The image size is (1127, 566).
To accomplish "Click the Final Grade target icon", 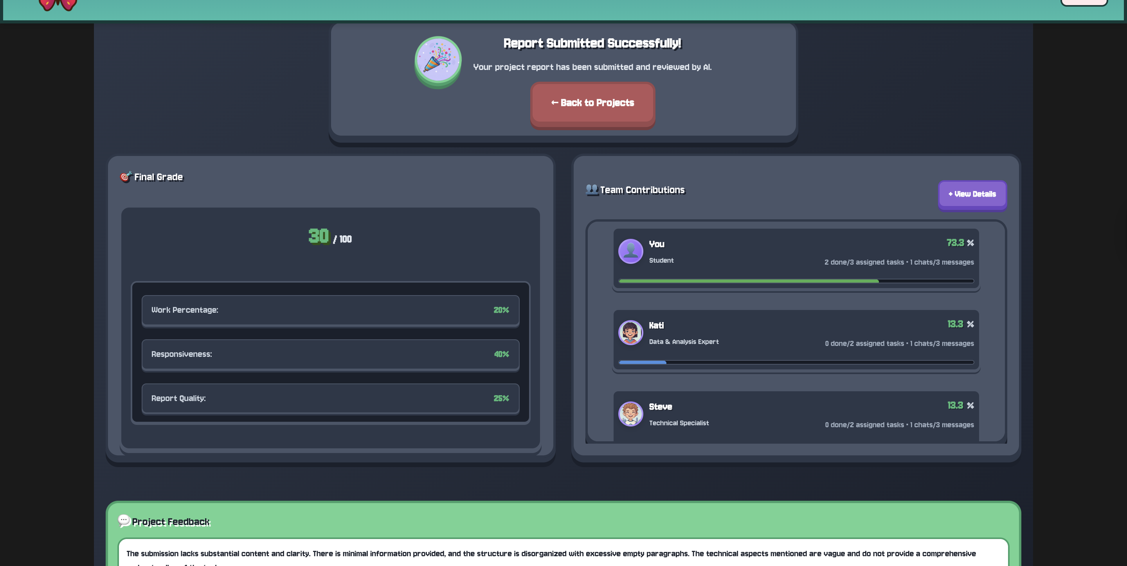I will click(126, 177).
